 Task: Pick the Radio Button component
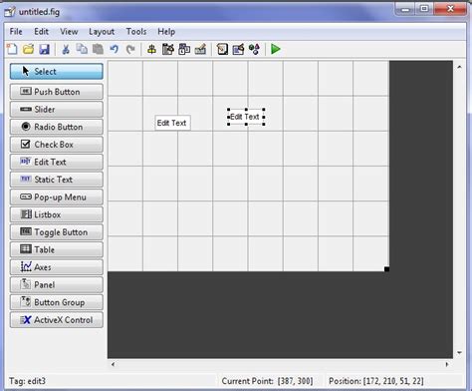tap(57, 127)
